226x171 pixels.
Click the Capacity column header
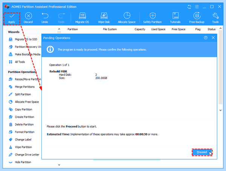[140, 29]
